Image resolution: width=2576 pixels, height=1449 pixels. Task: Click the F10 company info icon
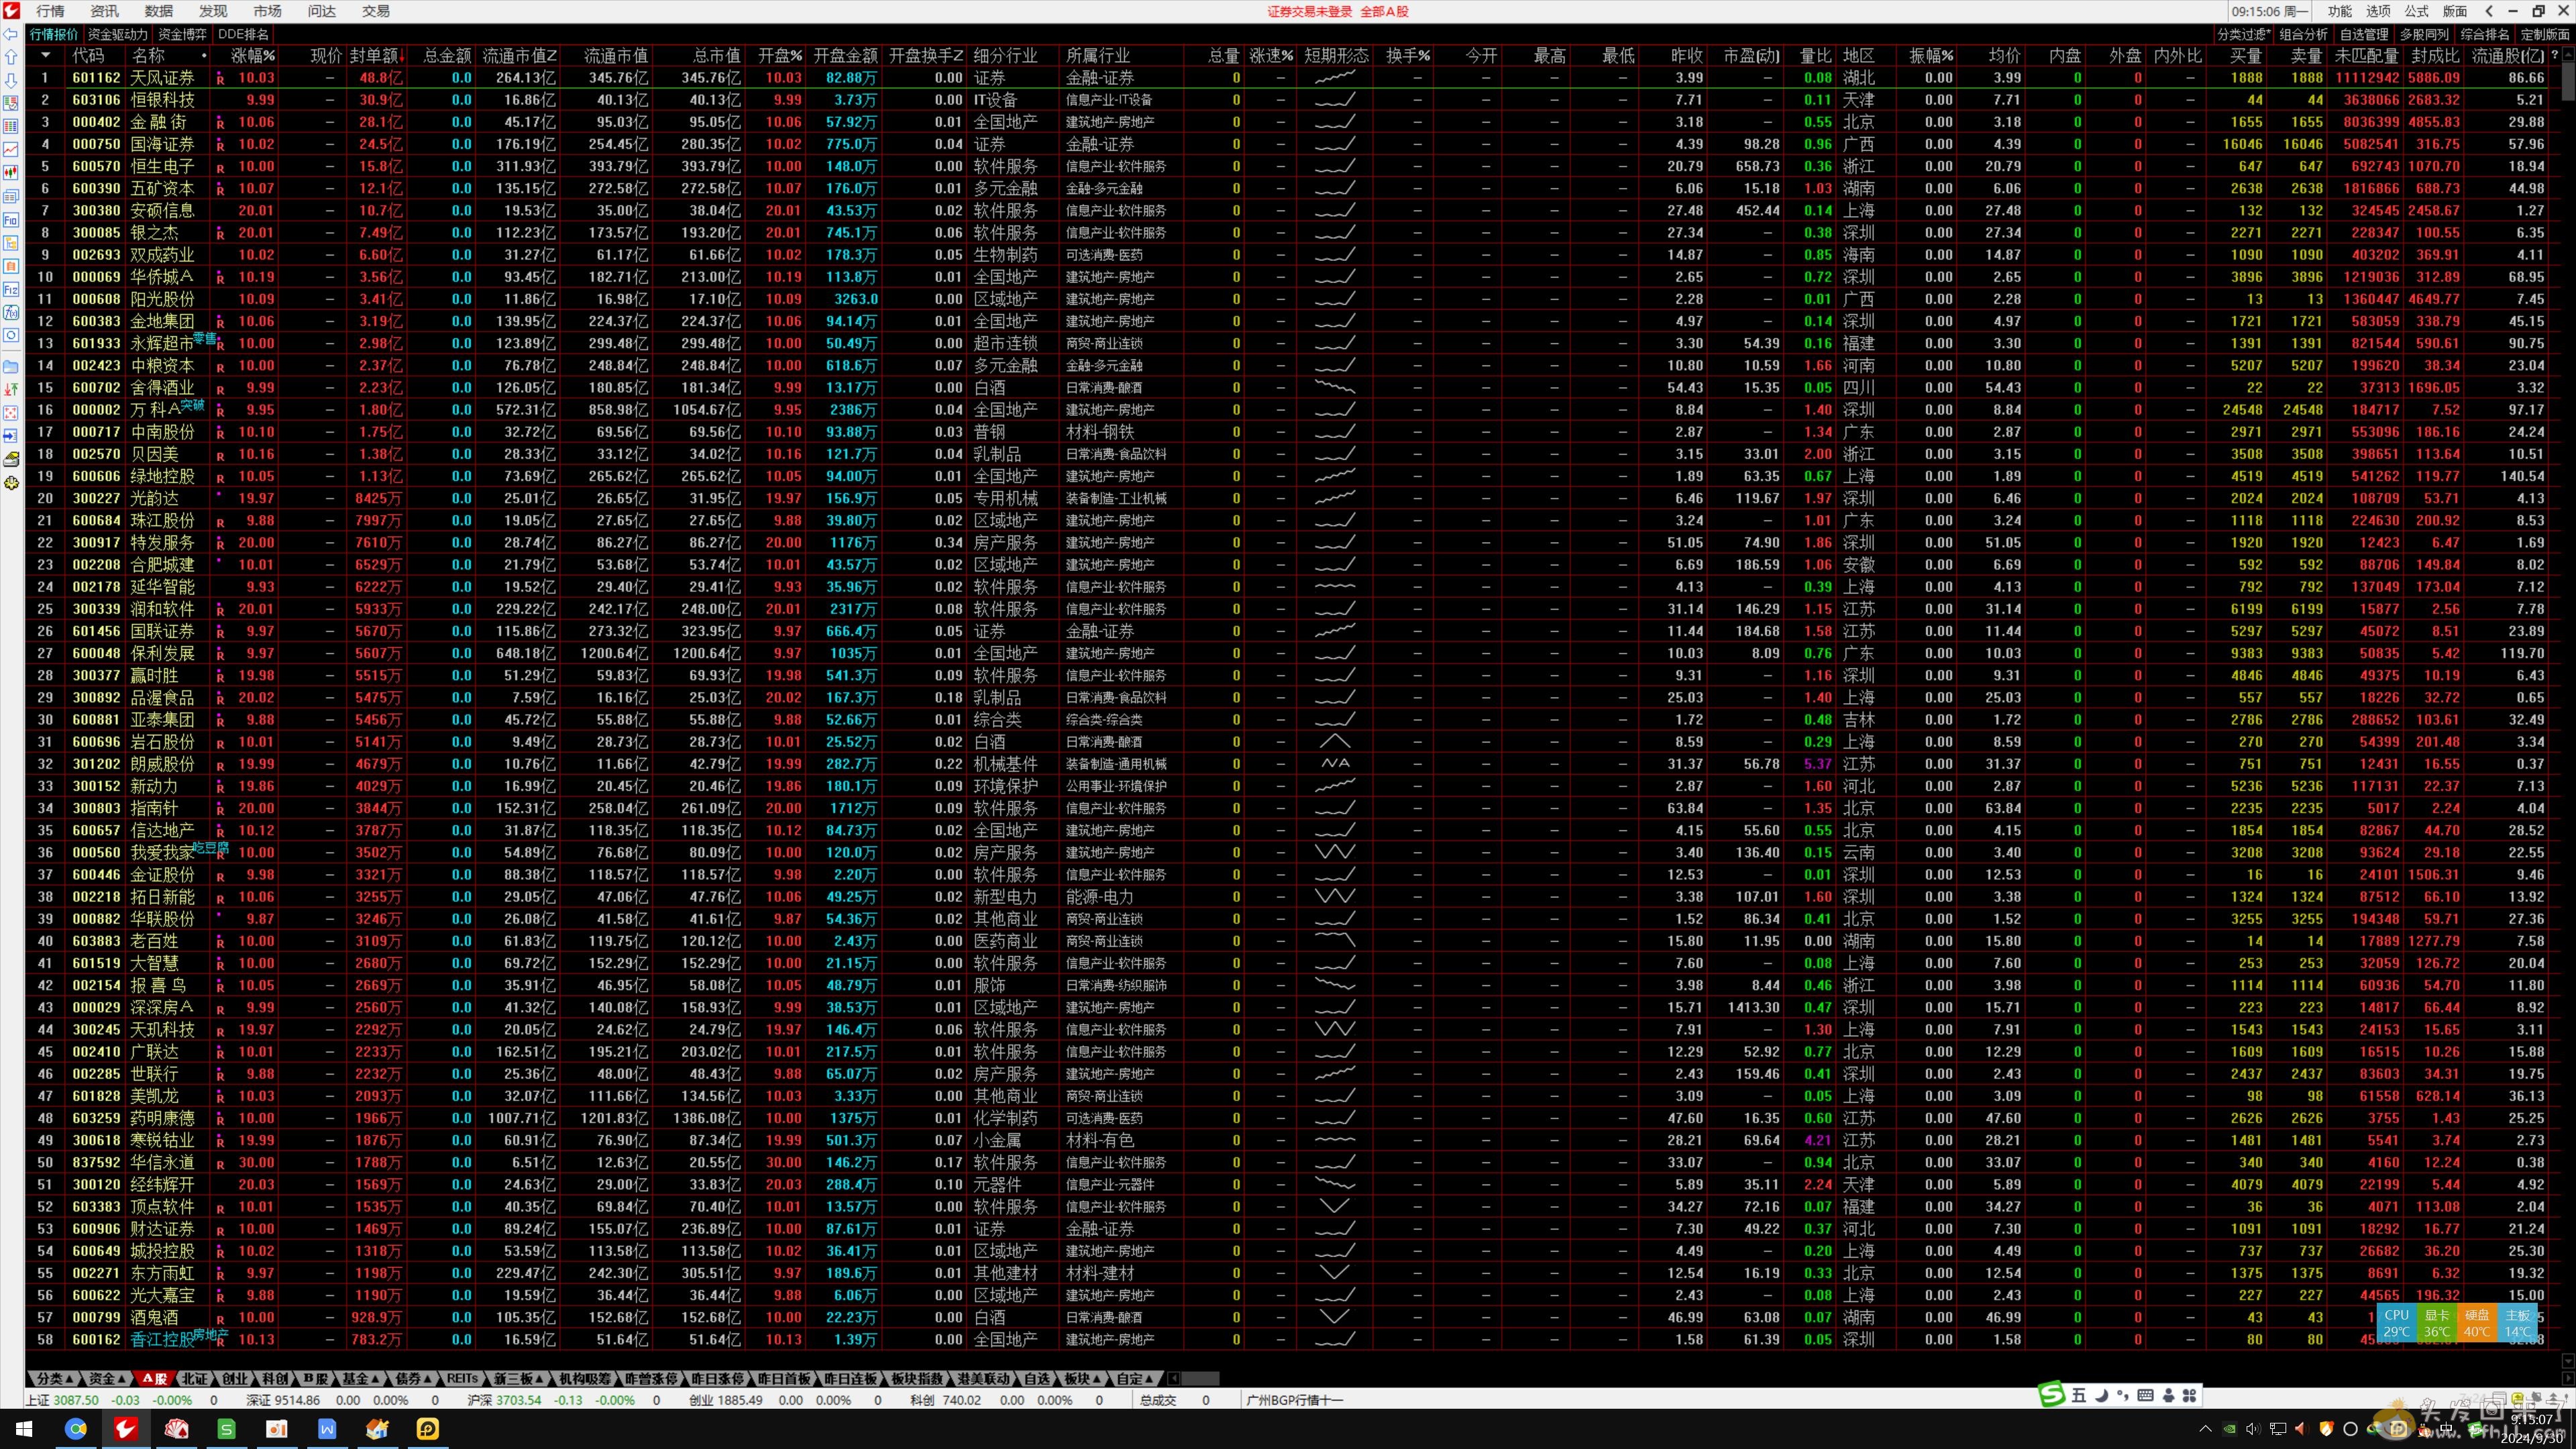[11, 220]
